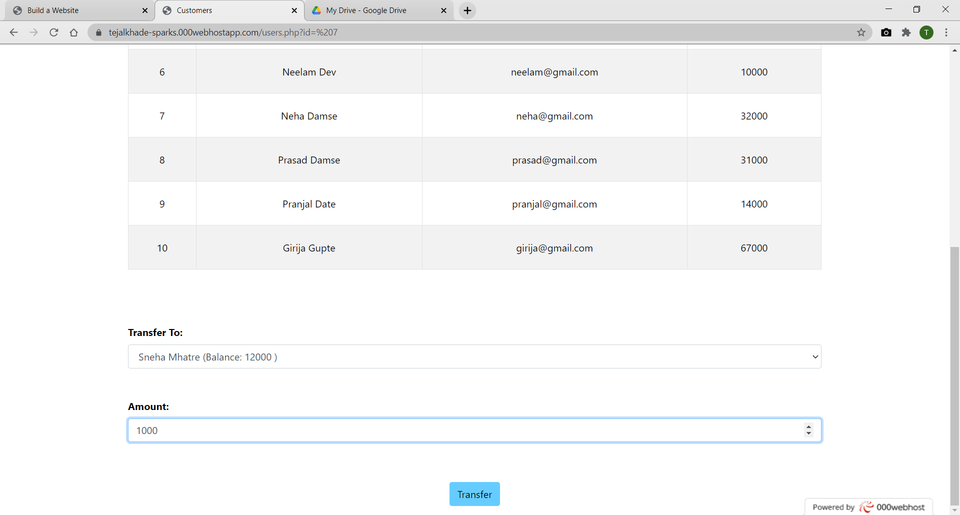This screenshot has width=960, height=515.
Task: Click the Powered by 000webhost link
Action: pos(869,506)
